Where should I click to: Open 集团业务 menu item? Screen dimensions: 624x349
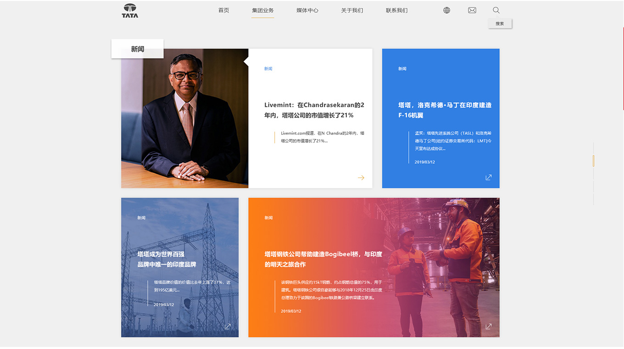[263, 10]
